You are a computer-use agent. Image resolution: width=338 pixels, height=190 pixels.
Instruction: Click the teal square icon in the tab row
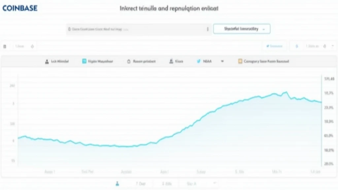click(x=84, y=61)
